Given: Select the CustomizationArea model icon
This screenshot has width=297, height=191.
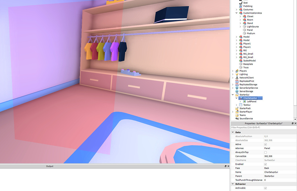Looking at the screenshot, I should (241, 13).
